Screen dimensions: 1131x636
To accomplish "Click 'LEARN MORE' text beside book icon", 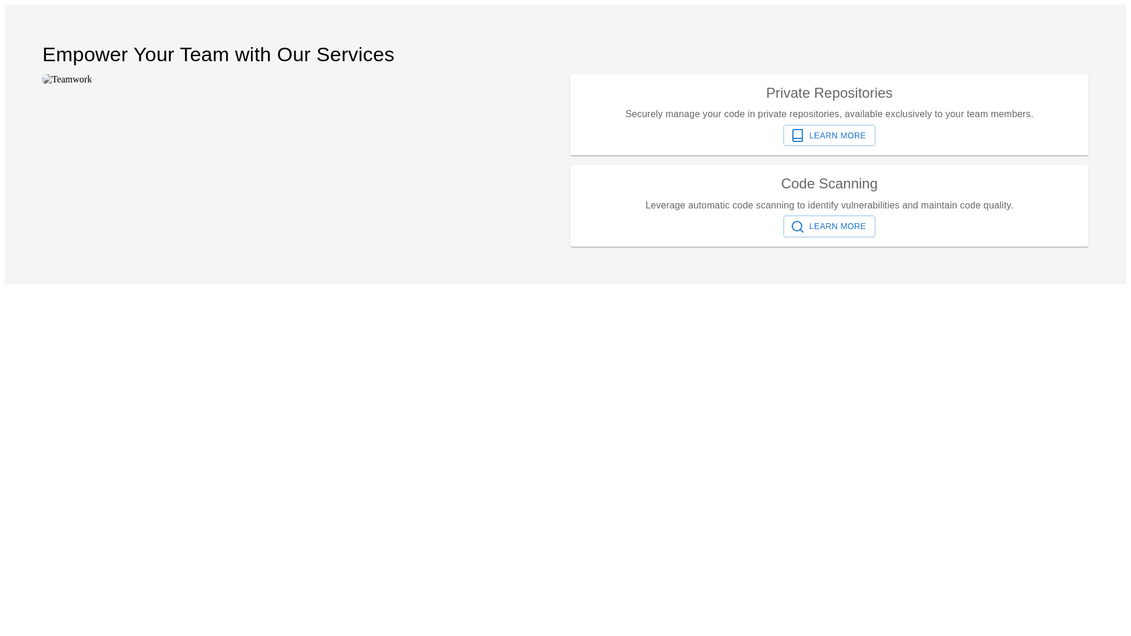I will [x=837, y=136].
